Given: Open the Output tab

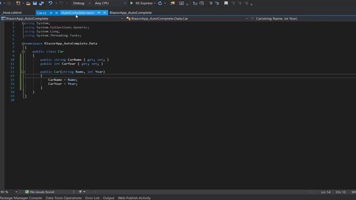Looking at the screenshot, I should (108, 198).
